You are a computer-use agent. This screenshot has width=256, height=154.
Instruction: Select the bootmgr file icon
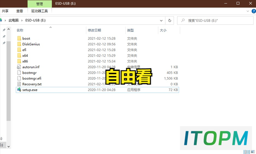click(19, 72)
